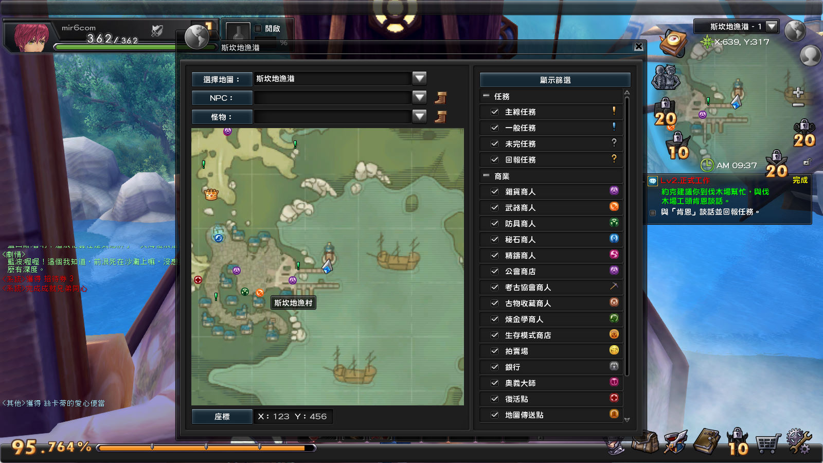Open the shopping cart icon in bottom bar
Screen dimensions: 823x463
767,442
